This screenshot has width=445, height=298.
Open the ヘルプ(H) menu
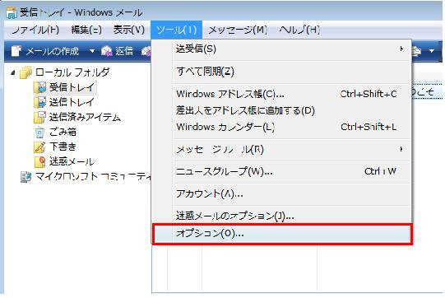click(299, 30)
